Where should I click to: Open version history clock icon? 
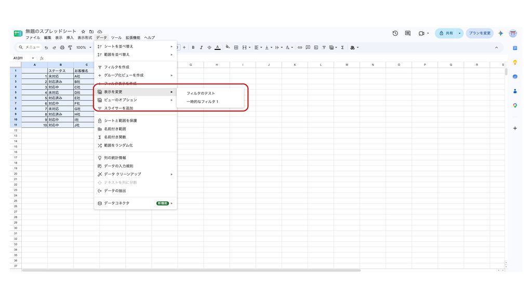click(x=395, y=33)
